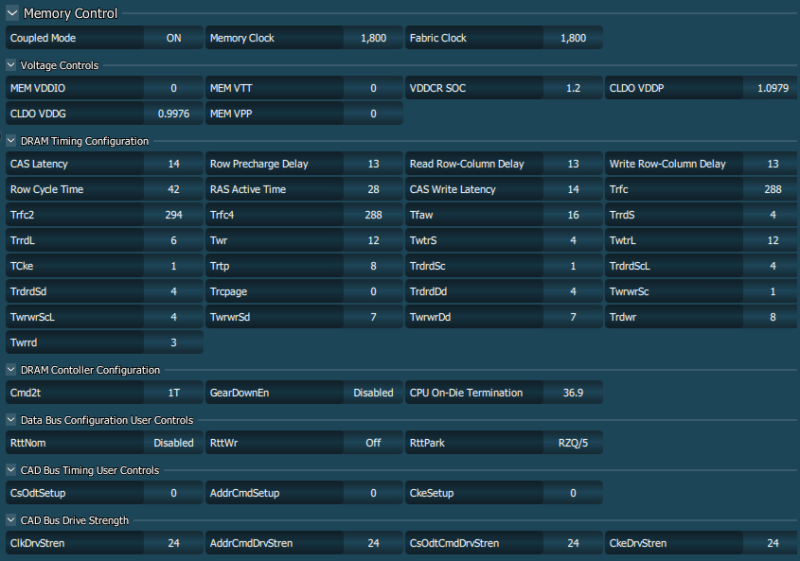Select the Memory Clock value 1,800
Screen dimensions: 800x561
coord(373,39)
